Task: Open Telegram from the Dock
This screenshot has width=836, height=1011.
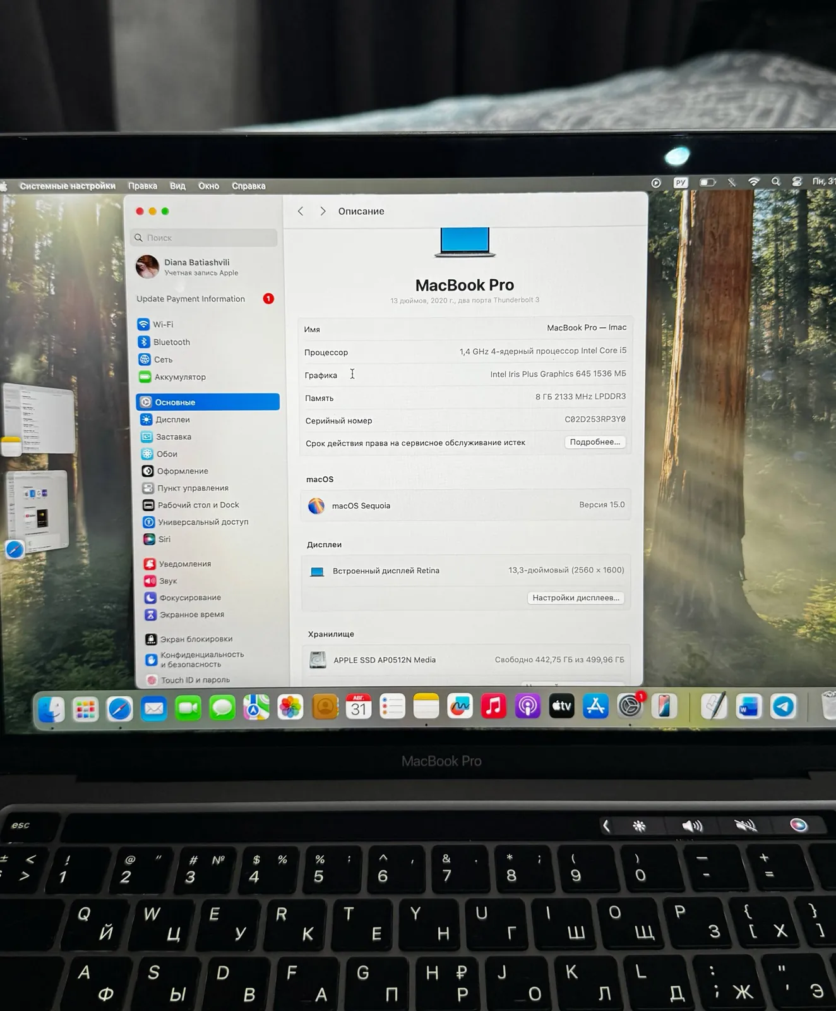Action: [x=783, y=706]
